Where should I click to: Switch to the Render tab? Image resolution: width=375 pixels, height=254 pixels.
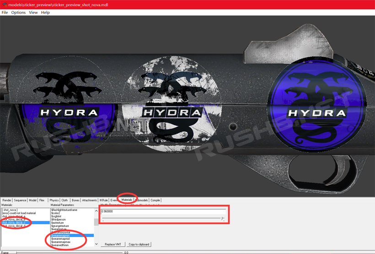[x=7, y=200]
